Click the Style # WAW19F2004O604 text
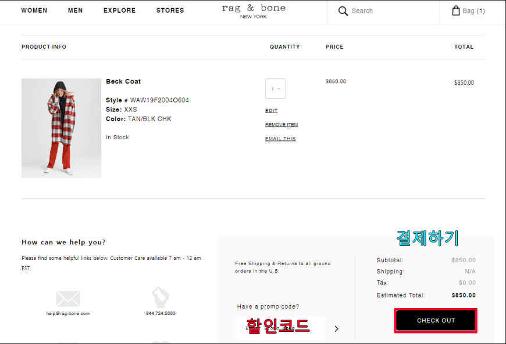This screenshot has width=506, height=344. [148, 100]
